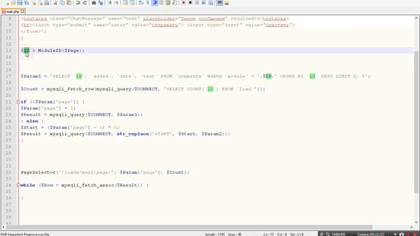Paste clipboard with toolbar Paste icon

[x=69, y=3]
